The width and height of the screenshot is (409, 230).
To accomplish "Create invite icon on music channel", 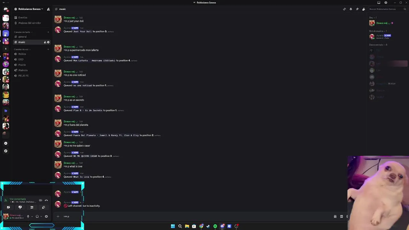I will [45, 42].
